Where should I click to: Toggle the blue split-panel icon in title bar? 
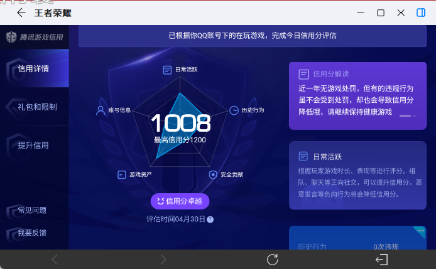click(x=421, y=13)
